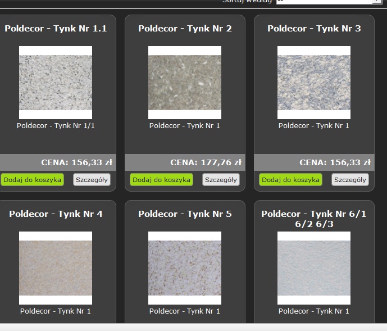Open Szczegóły for Tynk Nr 3
Viewport: 387px width, 331px height.
(350, 180)
